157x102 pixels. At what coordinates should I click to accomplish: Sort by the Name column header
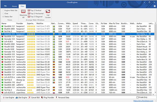click(8, 24)
